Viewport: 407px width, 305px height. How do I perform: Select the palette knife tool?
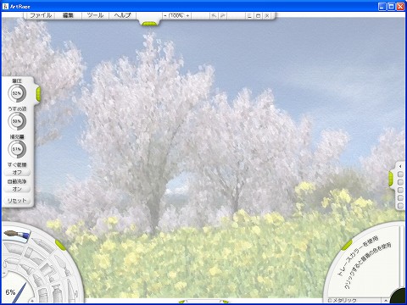click(x=64, y=266)
